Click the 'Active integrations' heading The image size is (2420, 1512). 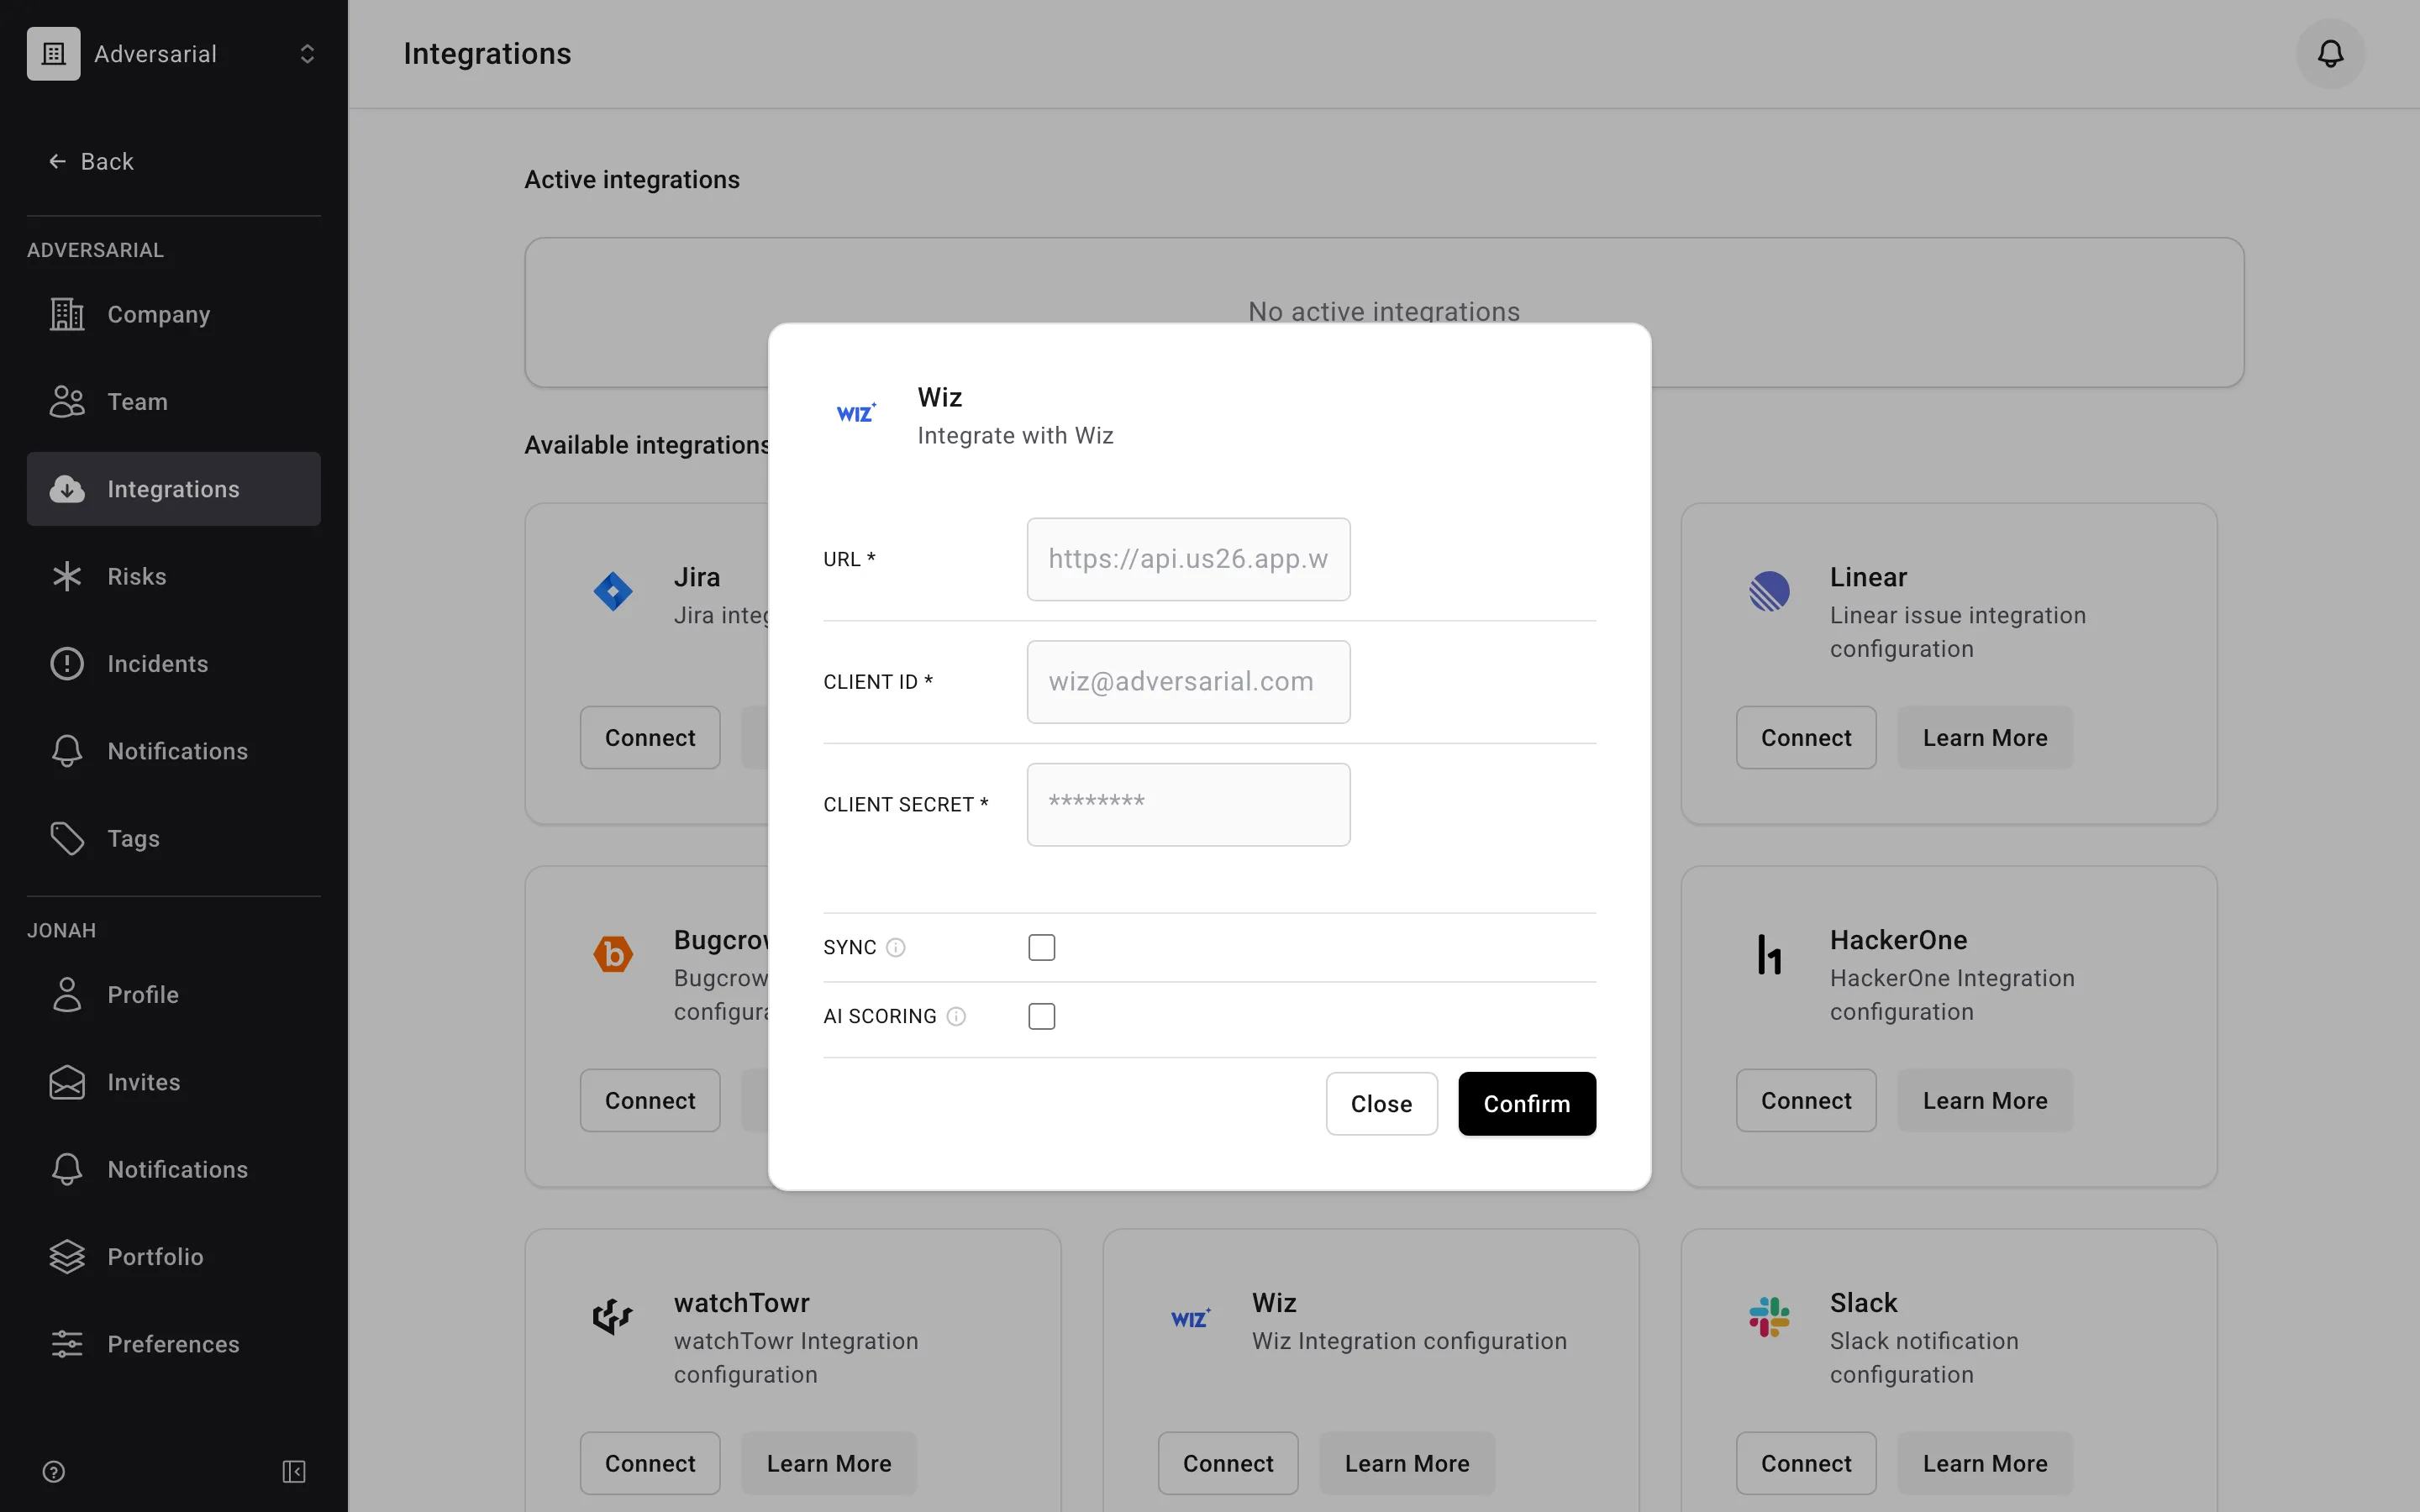click(x=632, y=180)
